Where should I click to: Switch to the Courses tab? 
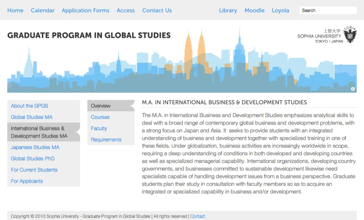pyautogui.click(x=100, y=117)
